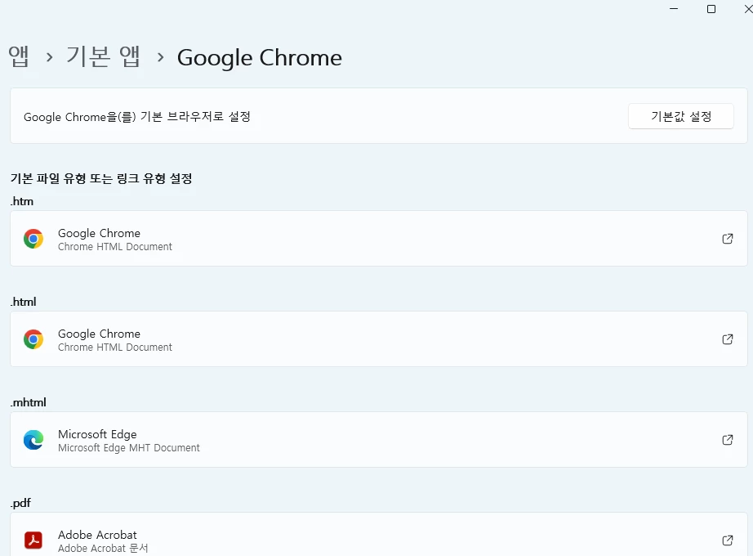Go back to 앱 breadcrumb
The image size is (753, 556).
pyautogui.click(x=19, y=56)
